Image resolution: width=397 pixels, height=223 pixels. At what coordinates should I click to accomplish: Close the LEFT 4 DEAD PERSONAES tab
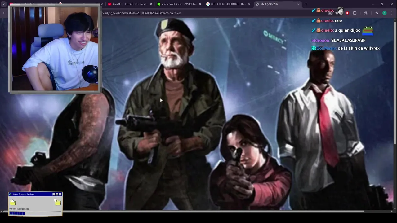coord(249,4)
